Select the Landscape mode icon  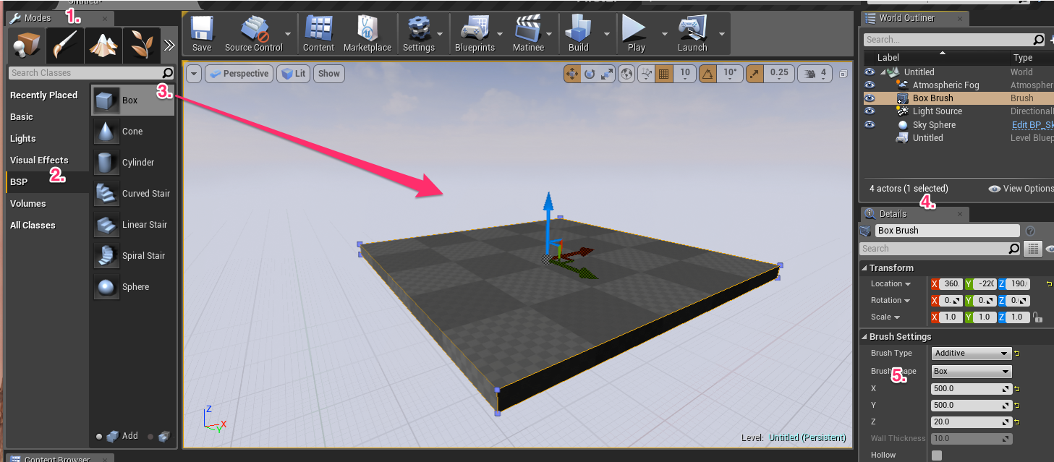point(103,45)
